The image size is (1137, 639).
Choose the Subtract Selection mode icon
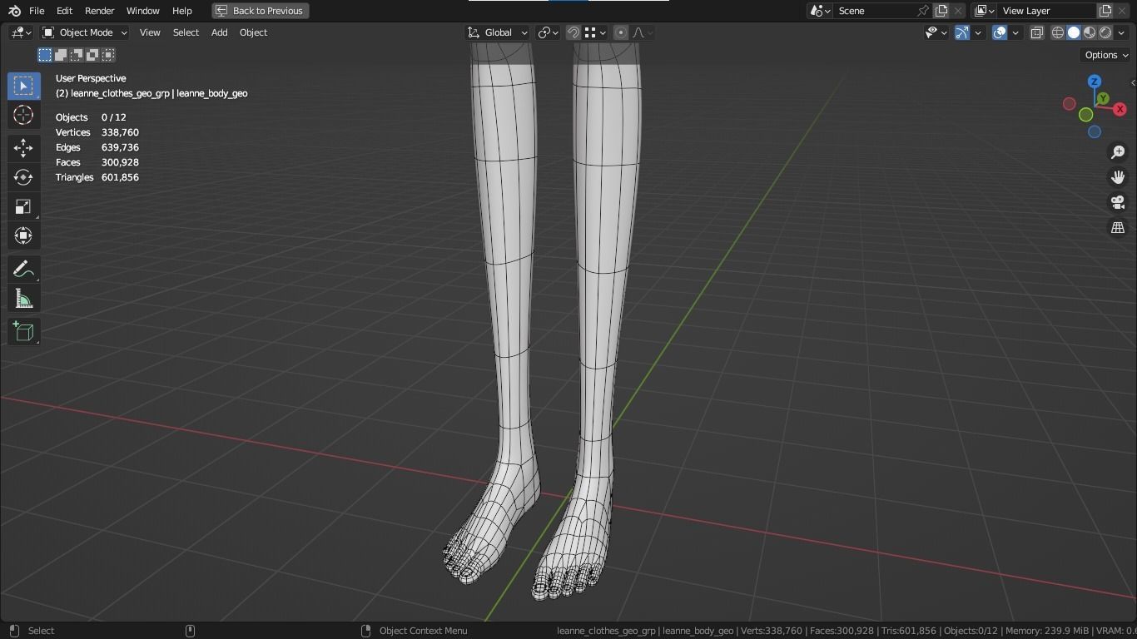coord(77,55)
